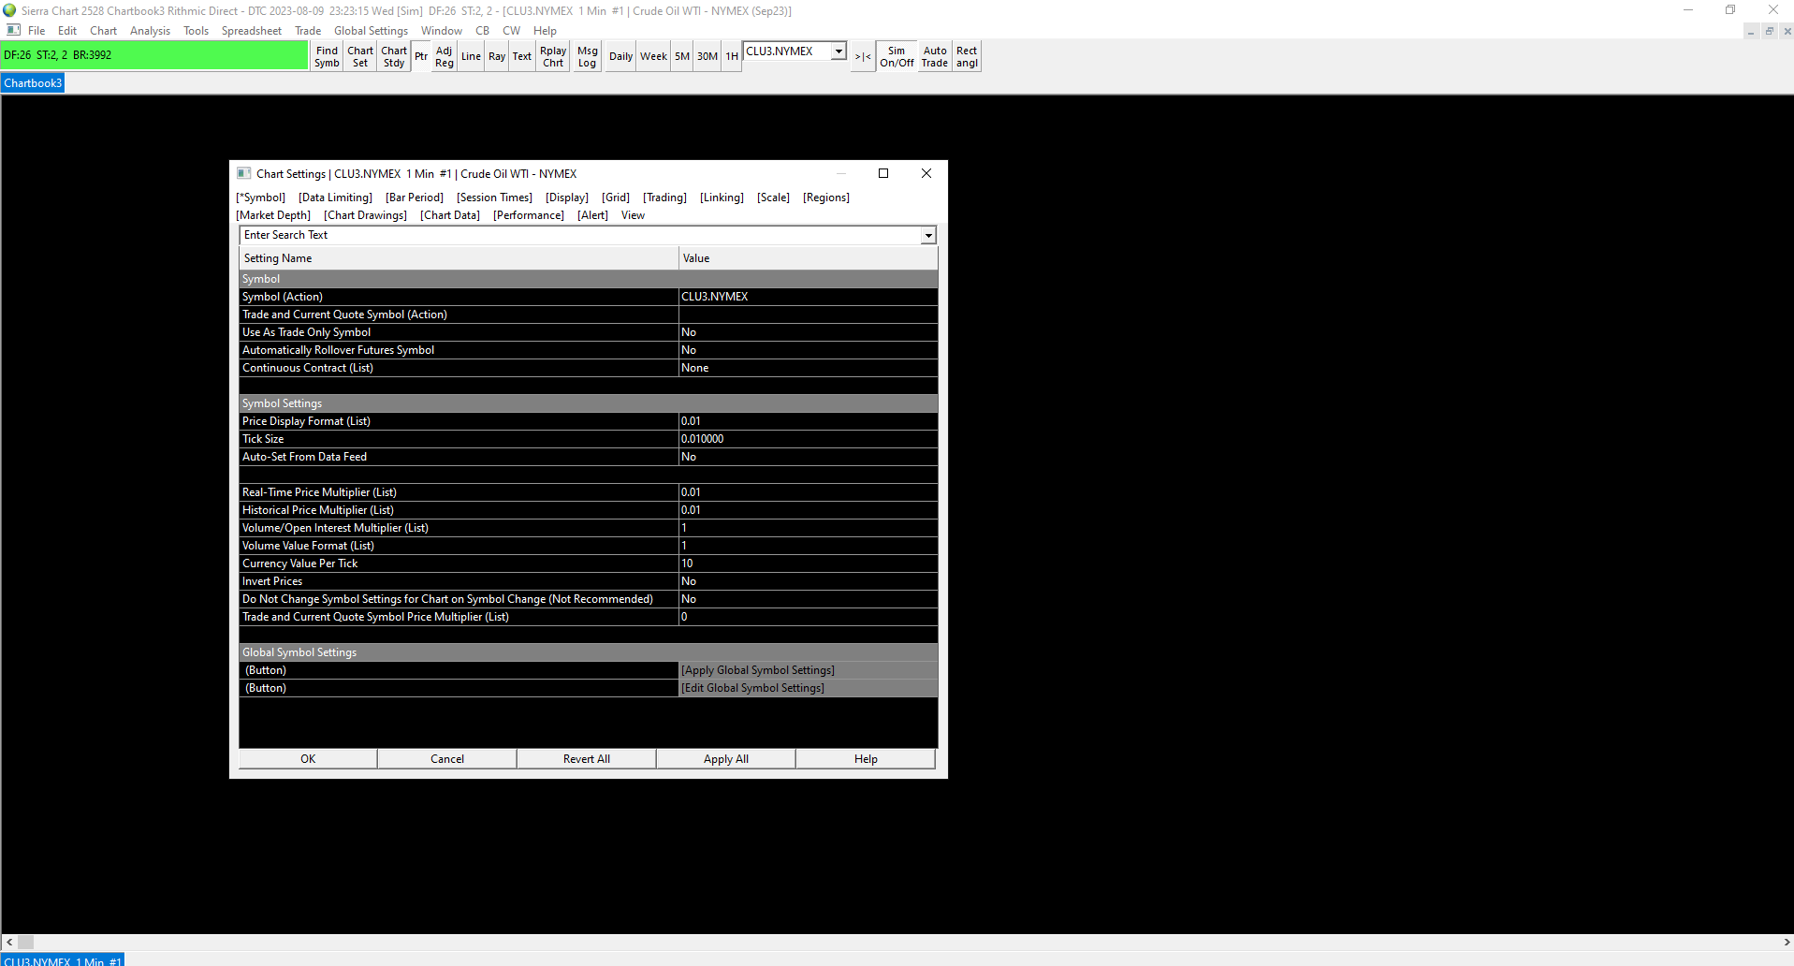
Task: Select the Adj Reg tool
Action: point(445,56)
